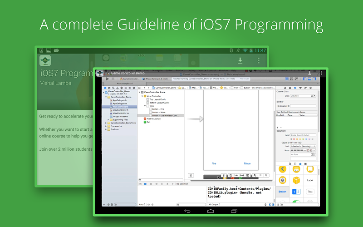
Task: Open the test navigator diamond icon
Action: pyautogui.click(x=122, y=88)
